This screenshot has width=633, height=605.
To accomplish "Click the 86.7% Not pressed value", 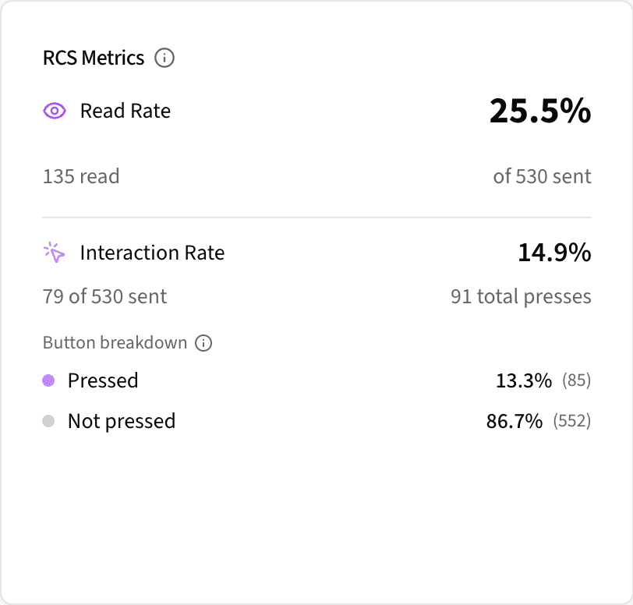I will [x=515, y=421].
